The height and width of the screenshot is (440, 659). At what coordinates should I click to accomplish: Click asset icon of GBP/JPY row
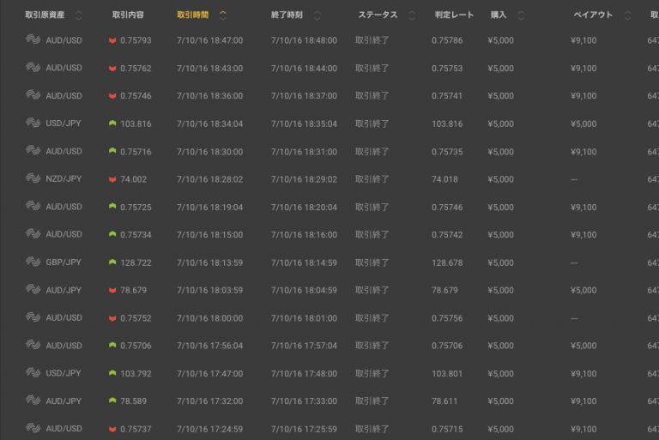coord(33,262)
